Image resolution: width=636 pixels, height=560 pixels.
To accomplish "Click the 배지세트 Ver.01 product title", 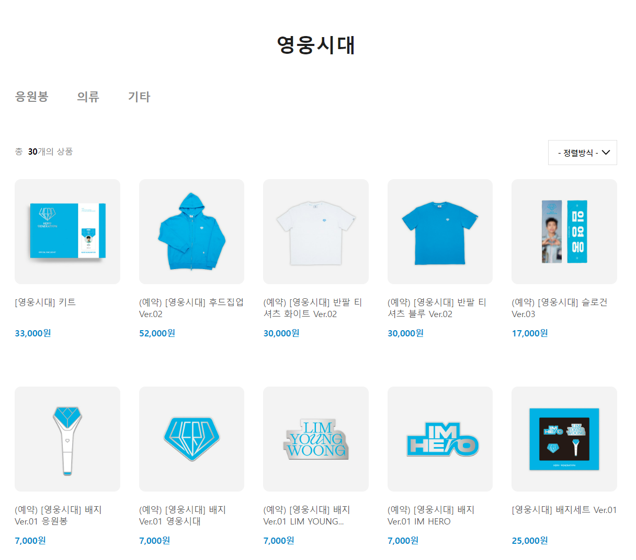I will [564, 510].
